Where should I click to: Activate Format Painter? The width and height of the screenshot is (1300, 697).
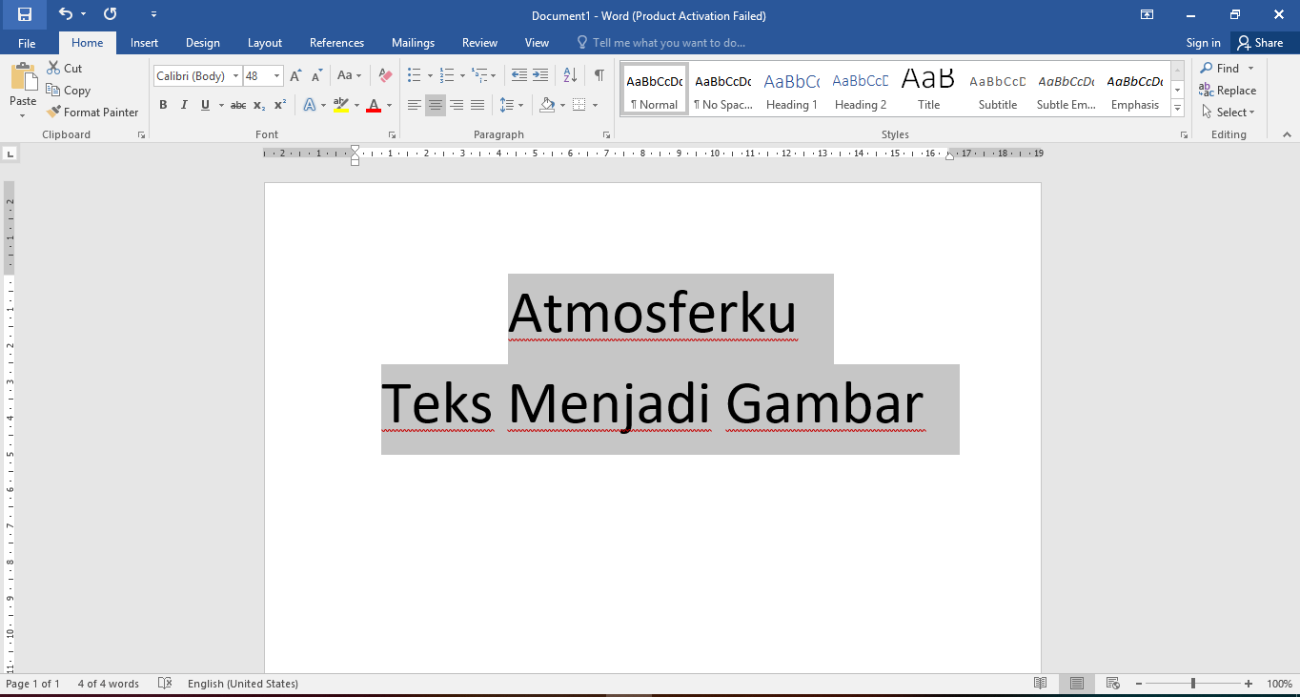tap(92, 113)
